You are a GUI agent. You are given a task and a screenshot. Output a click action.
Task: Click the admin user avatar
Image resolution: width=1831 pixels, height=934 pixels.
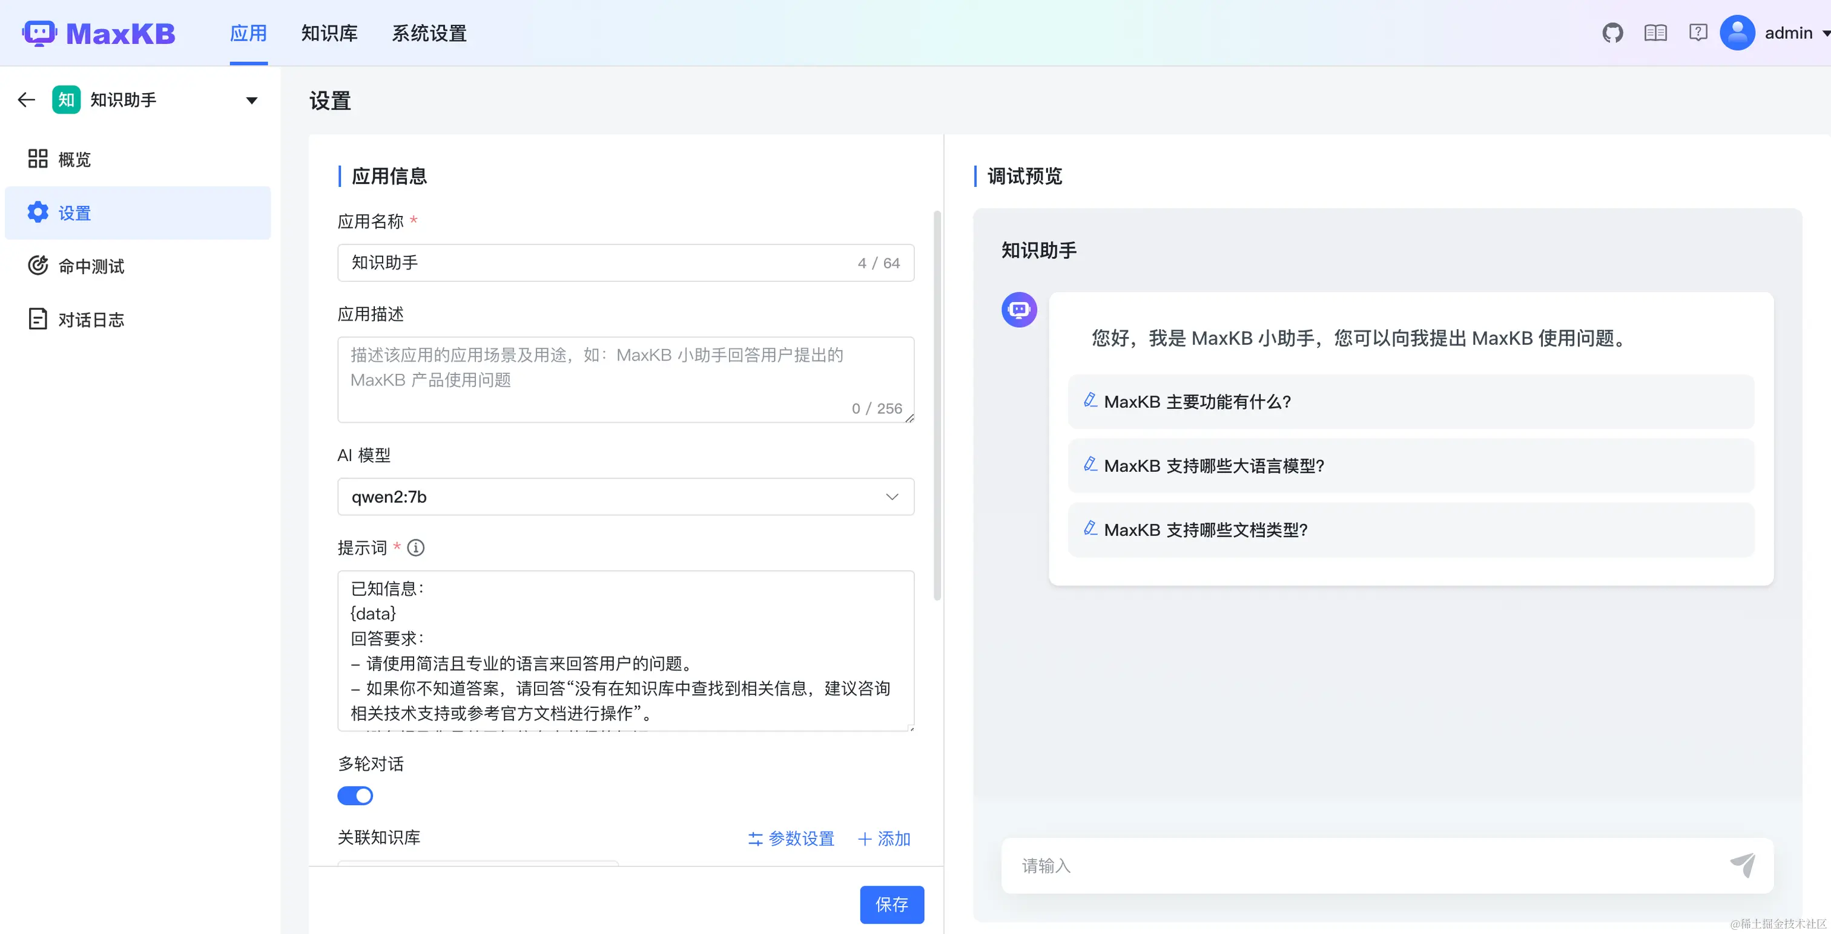(1737, 33)
